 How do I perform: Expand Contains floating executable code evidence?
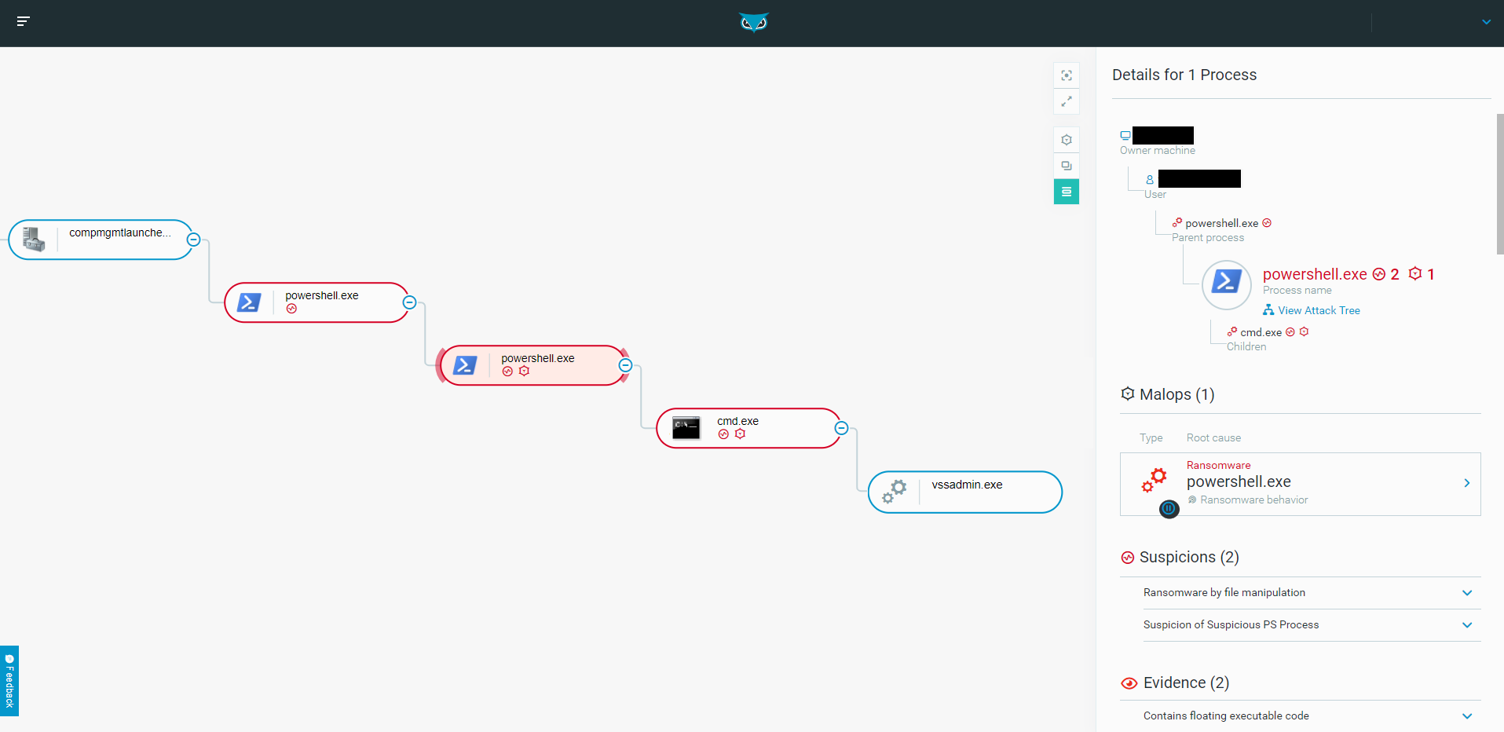pyautogui.click(x=1466, y=716)
